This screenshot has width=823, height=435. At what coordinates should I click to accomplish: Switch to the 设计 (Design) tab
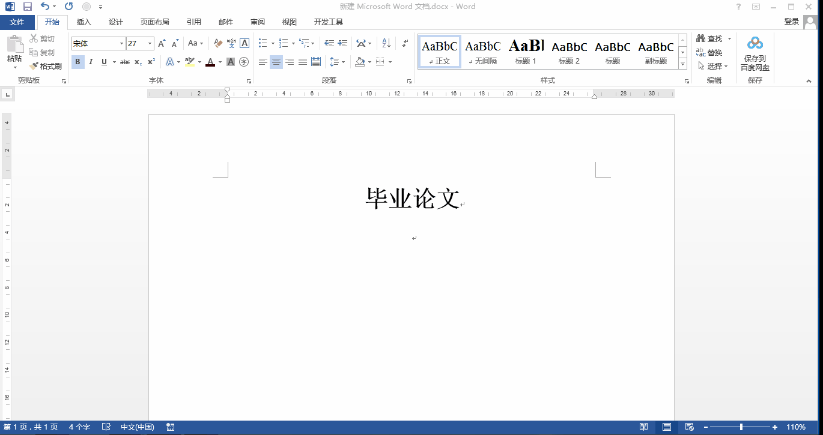click(x=116, y=22)
